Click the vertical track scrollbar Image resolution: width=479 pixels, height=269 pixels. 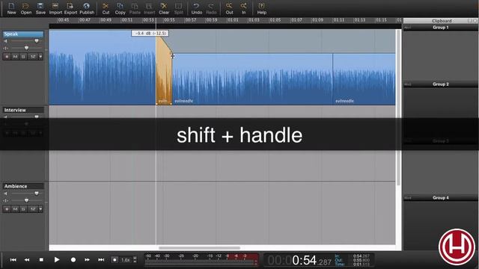[x=398, y=107]
